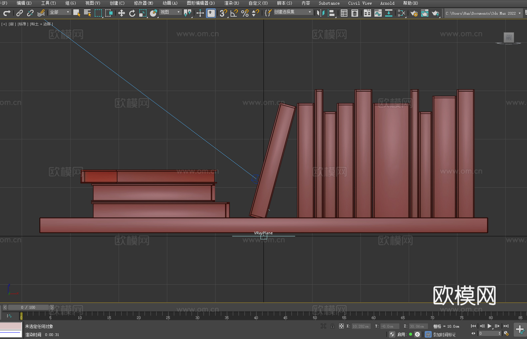The height and width of the screenshot is (339, 527).
Task: Click the Align tool icon
Action: pos(331,13)
